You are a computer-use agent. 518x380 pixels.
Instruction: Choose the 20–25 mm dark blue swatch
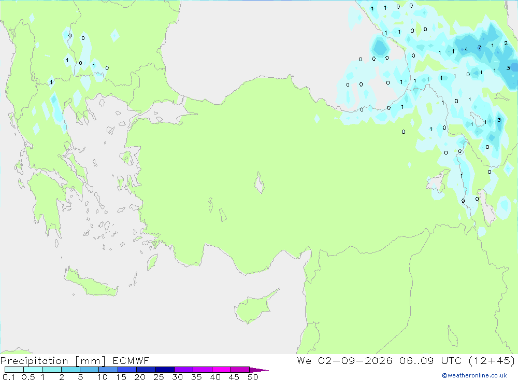pyautogui.click(x=146, y=370)
